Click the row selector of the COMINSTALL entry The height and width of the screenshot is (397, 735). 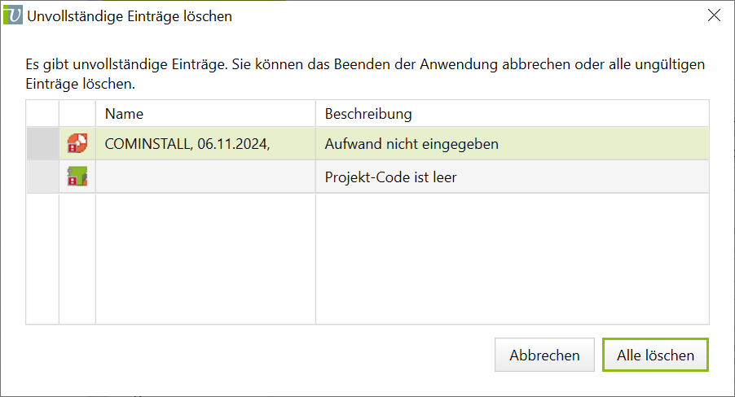[x=42, y=144]
